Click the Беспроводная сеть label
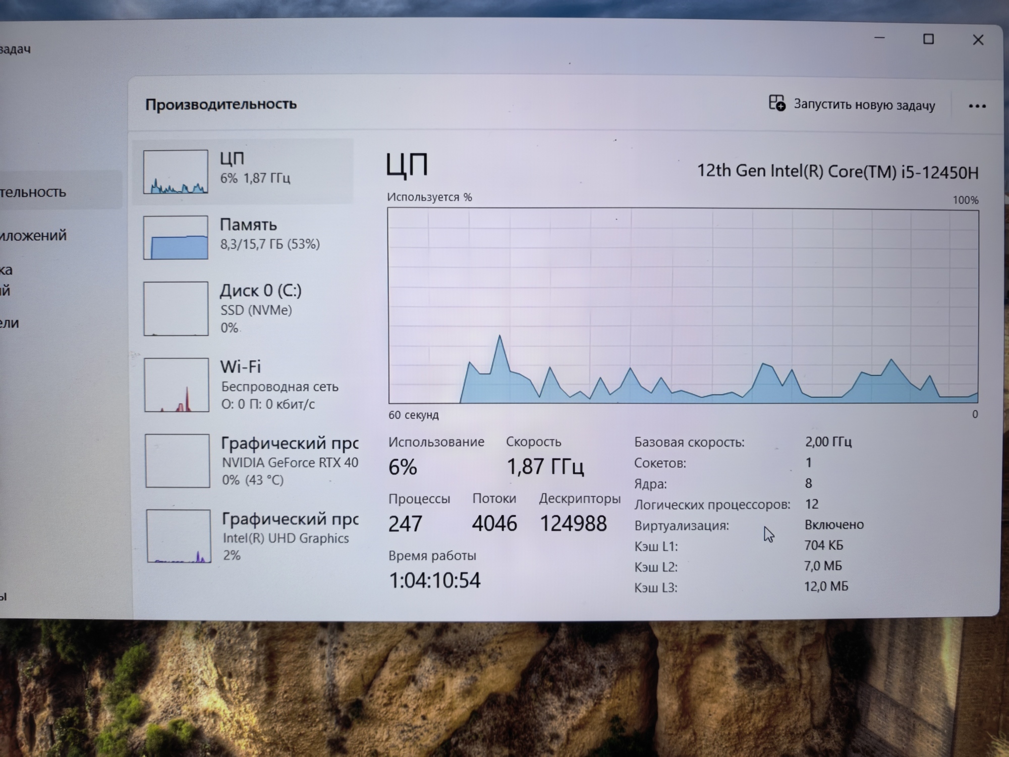Image resolution: width=1009 pixels, height=757 pixels. pos(280,387)
